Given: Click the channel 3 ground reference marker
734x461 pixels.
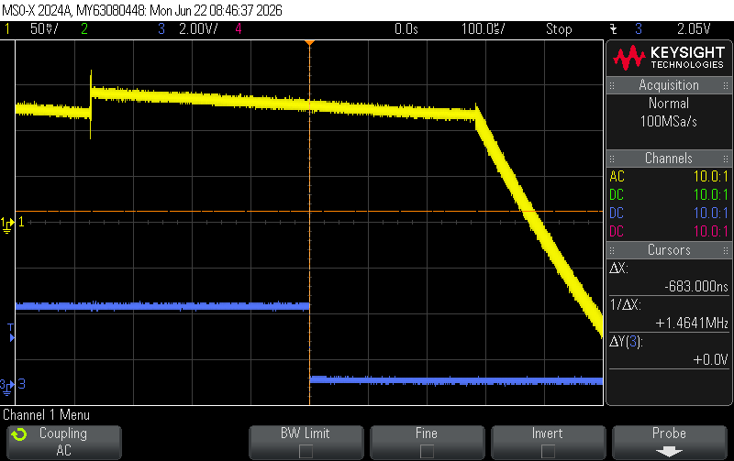Looking at the screenshot, I should 8,385.
